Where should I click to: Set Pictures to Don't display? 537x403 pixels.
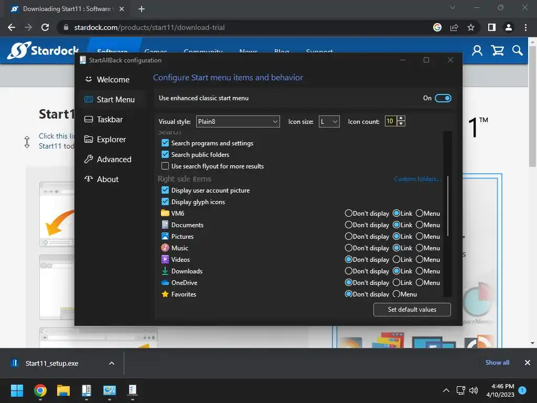tap(349, 237)
